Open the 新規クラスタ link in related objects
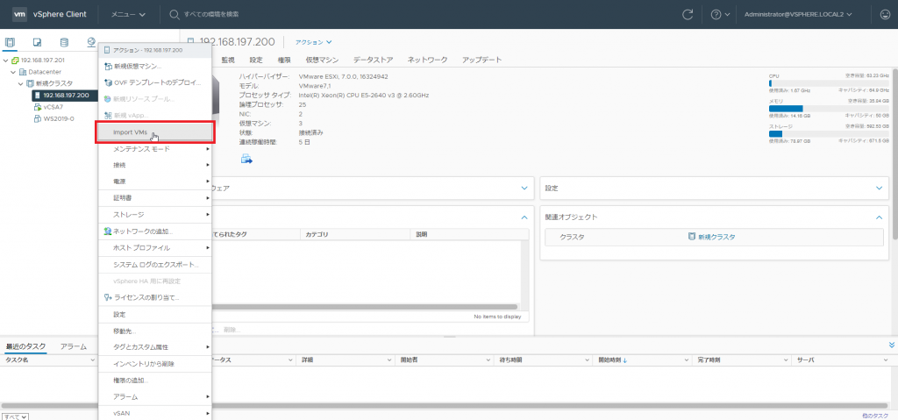The height and width of the screenshot is (420, 898). [716, 237]
